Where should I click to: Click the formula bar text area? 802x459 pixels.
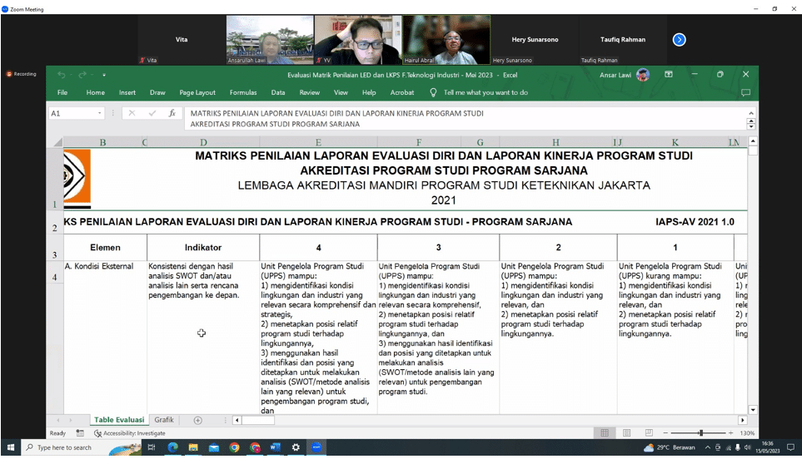tap(465, 118)
